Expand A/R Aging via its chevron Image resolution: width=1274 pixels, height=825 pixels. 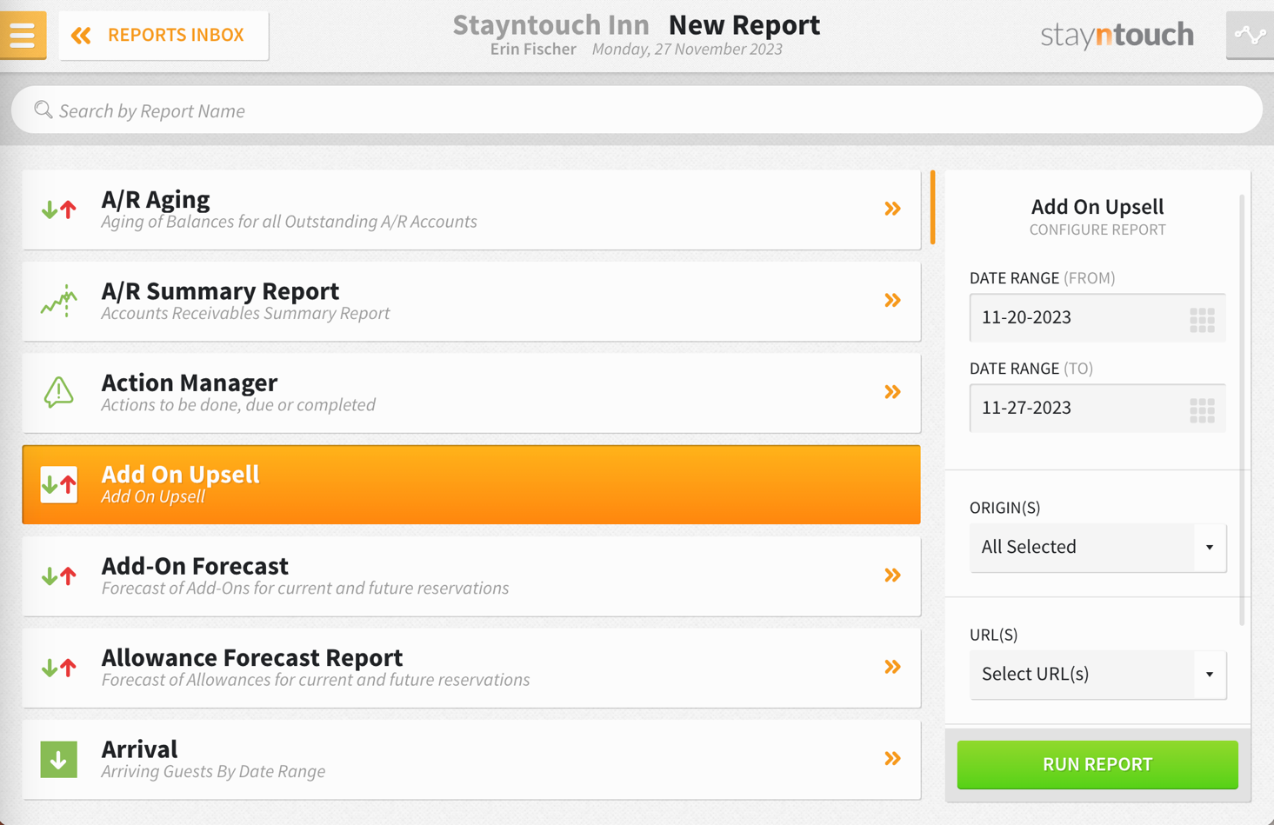pos(892,209)
